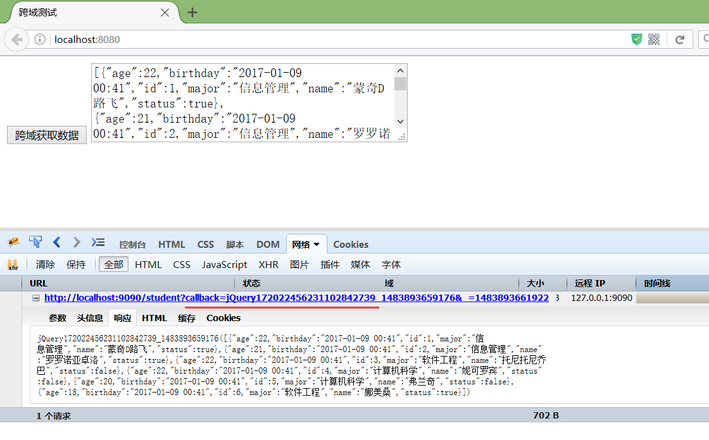
Task: Filter network requests by 媒体
Action: pyautogui.click(x=360, y=265)
